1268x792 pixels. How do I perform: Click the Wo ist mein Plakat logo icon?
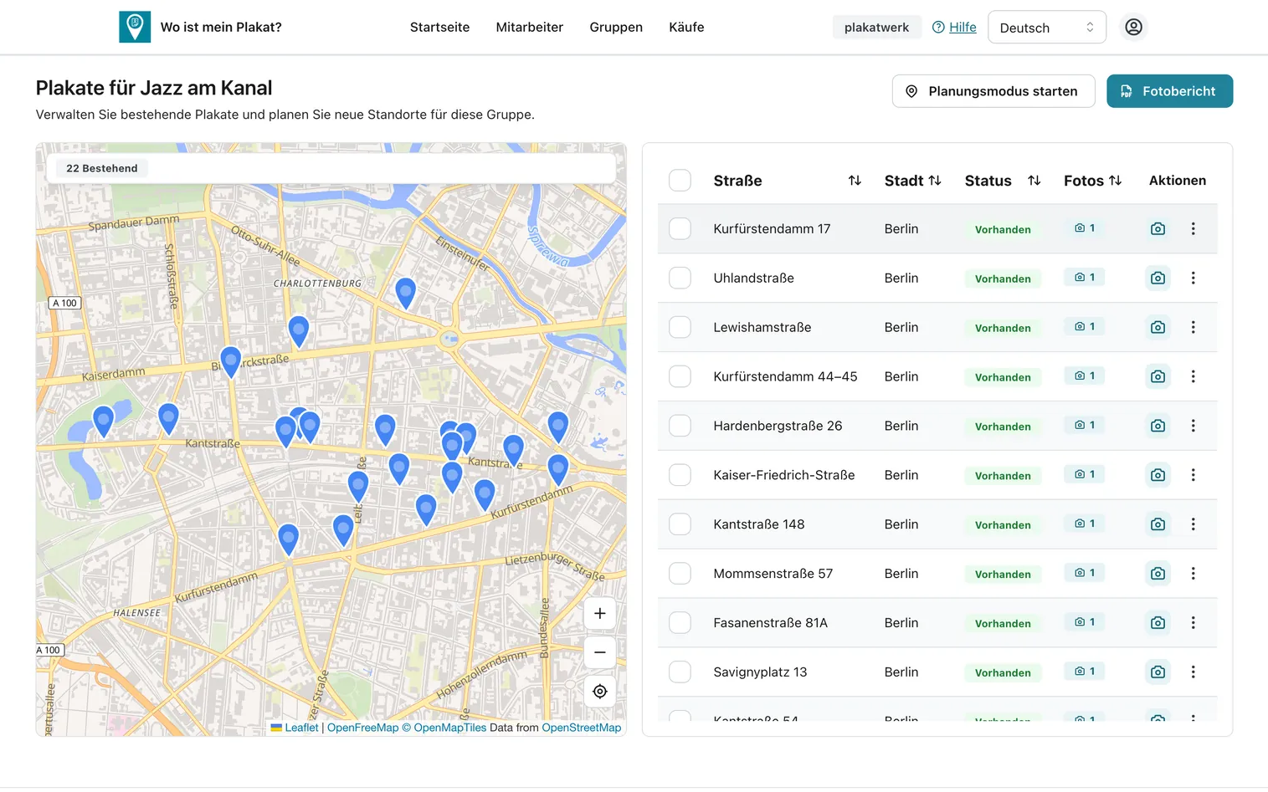point(135,27)
